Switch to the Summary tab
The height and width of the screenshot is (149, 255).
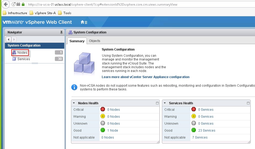click(x=77, y=41)
